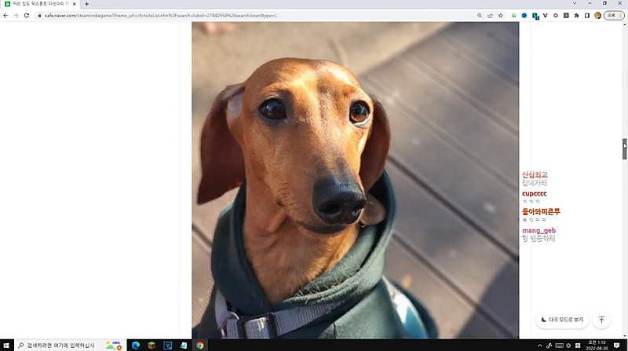This screenshot has height=351, width=628.
Task: Open the Extensions puzzle menu
Action: (576, 16)
